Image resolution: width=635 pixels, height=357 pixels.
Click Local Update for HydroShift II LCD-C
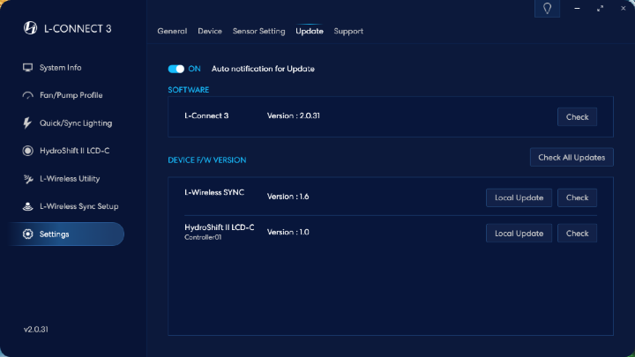tap(519, 234)
